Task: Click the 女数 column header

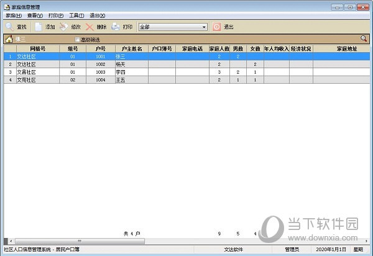Action: point(255,48)
